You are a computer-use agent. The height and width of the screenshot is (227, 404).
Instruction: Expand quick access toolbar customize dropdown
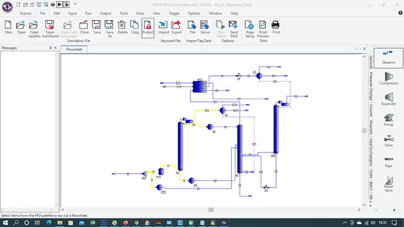75,4
